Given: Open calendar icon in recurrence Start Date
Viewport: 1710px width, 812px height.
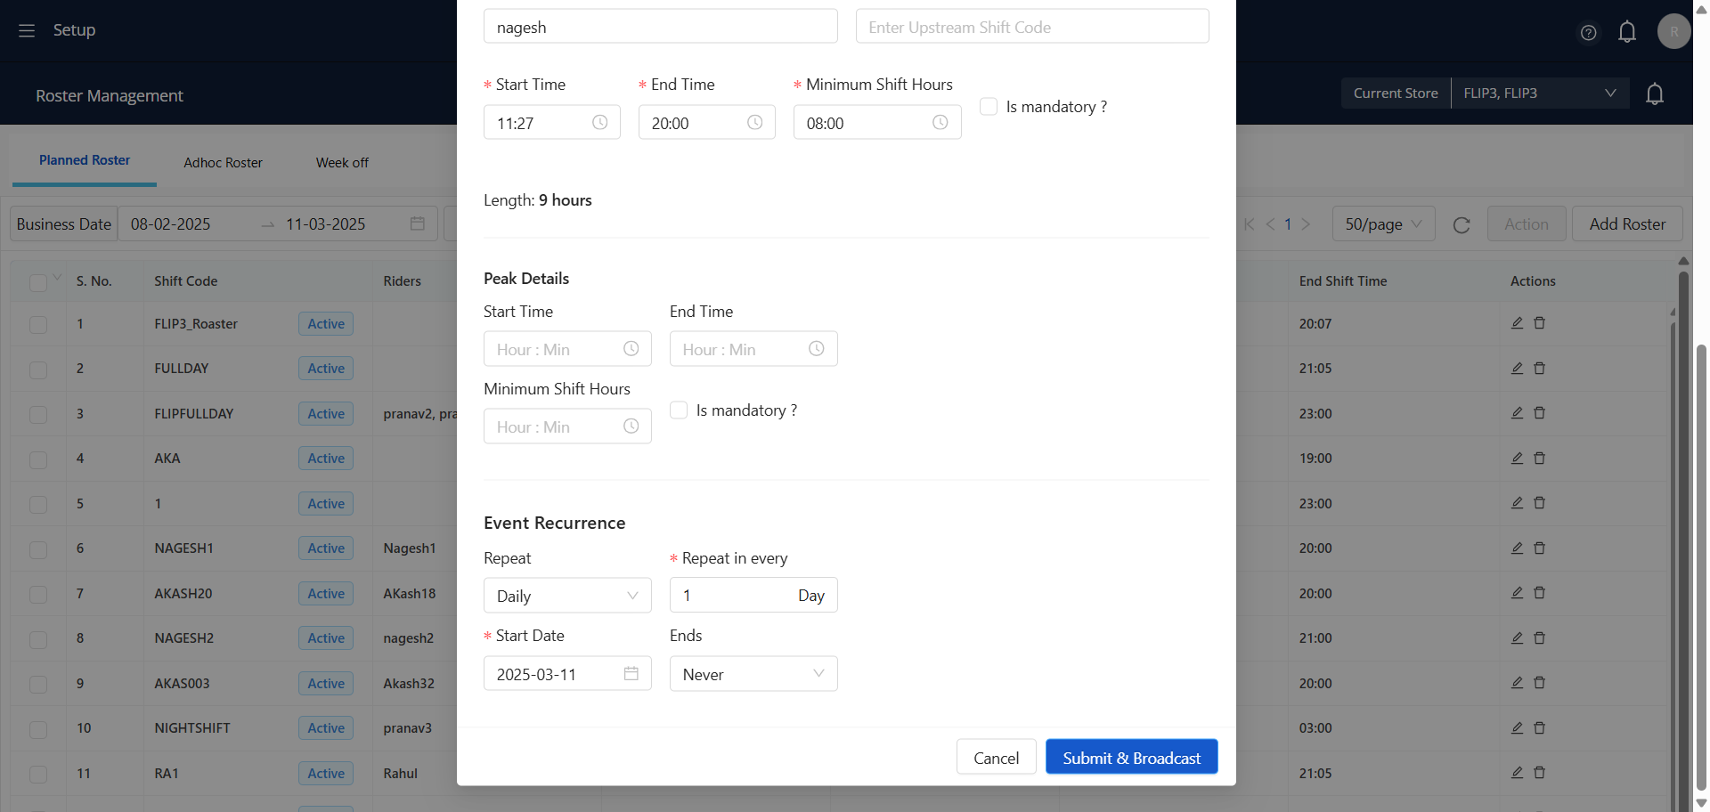Looking at the screenshot, I should click(631, 673).
